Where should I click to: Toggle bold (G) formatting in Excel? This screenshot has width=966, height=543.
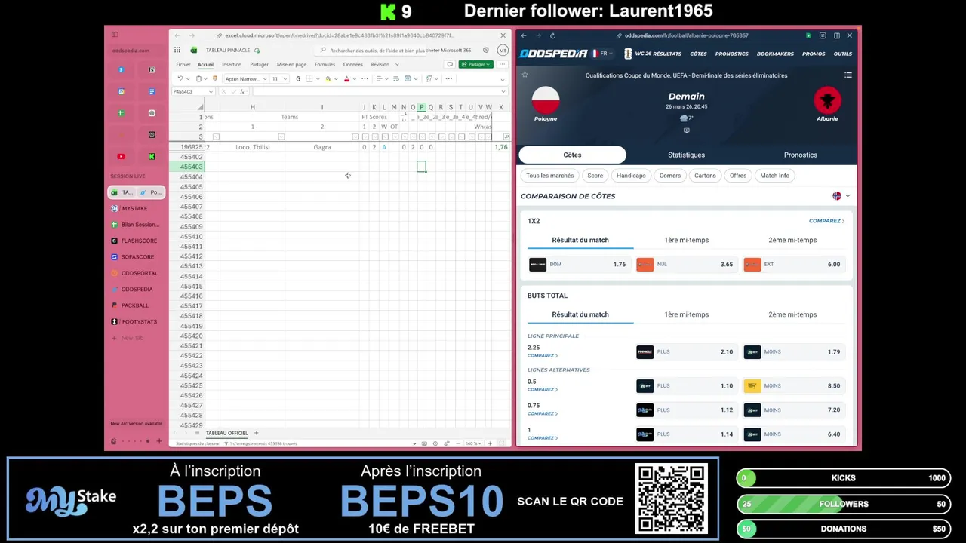[x=298, y=78]
